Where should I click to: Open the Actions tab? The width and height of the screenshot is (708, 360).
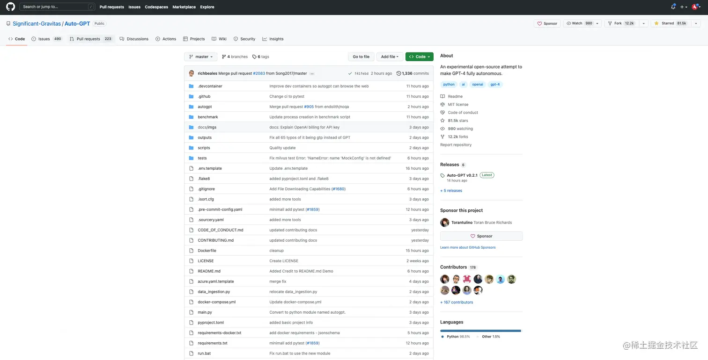[166, 39]
